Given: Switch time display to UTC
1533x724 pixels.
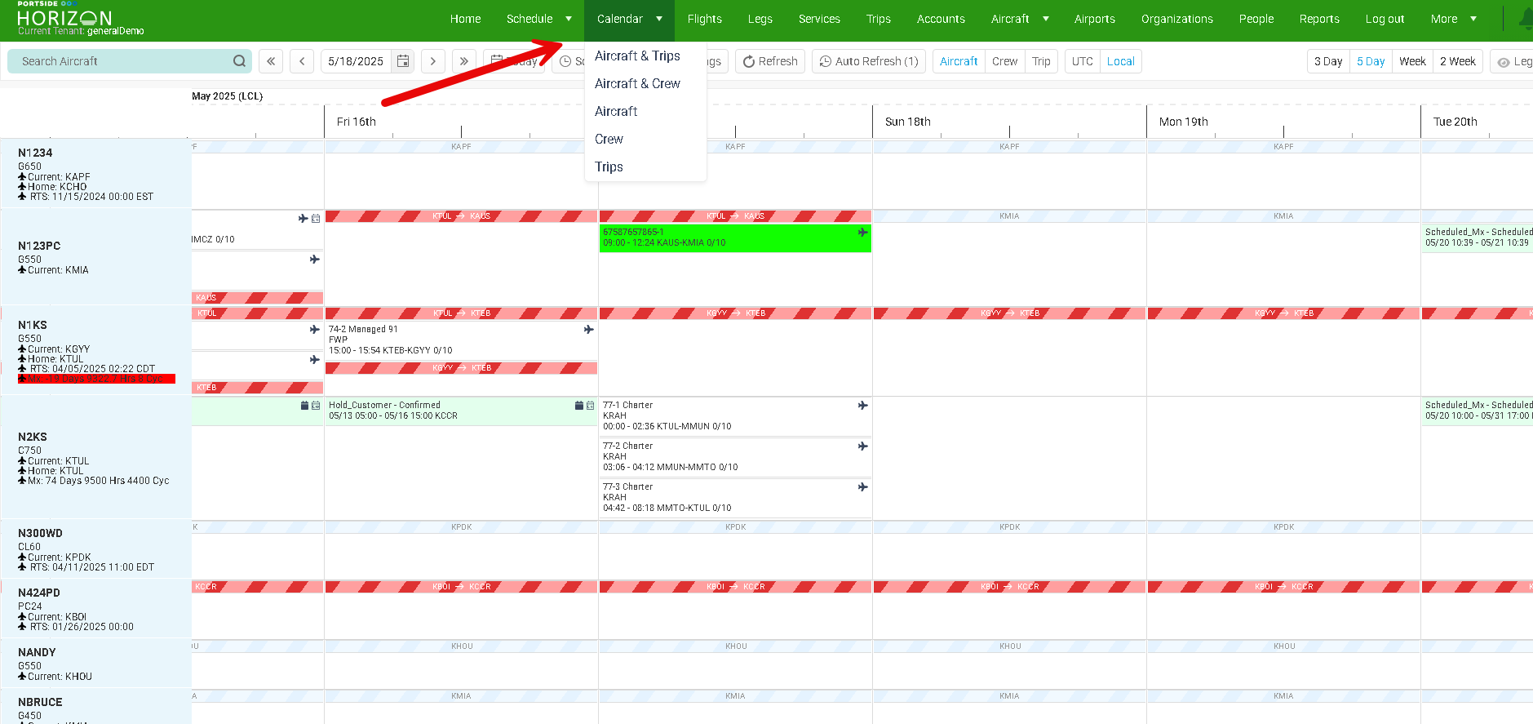Looking at the screenshot, I should point(1082,61).
